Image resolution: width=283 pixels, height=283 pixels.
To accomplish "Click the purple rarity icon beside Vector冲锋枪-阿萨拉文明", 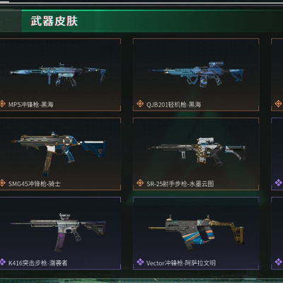I will 140,262.
